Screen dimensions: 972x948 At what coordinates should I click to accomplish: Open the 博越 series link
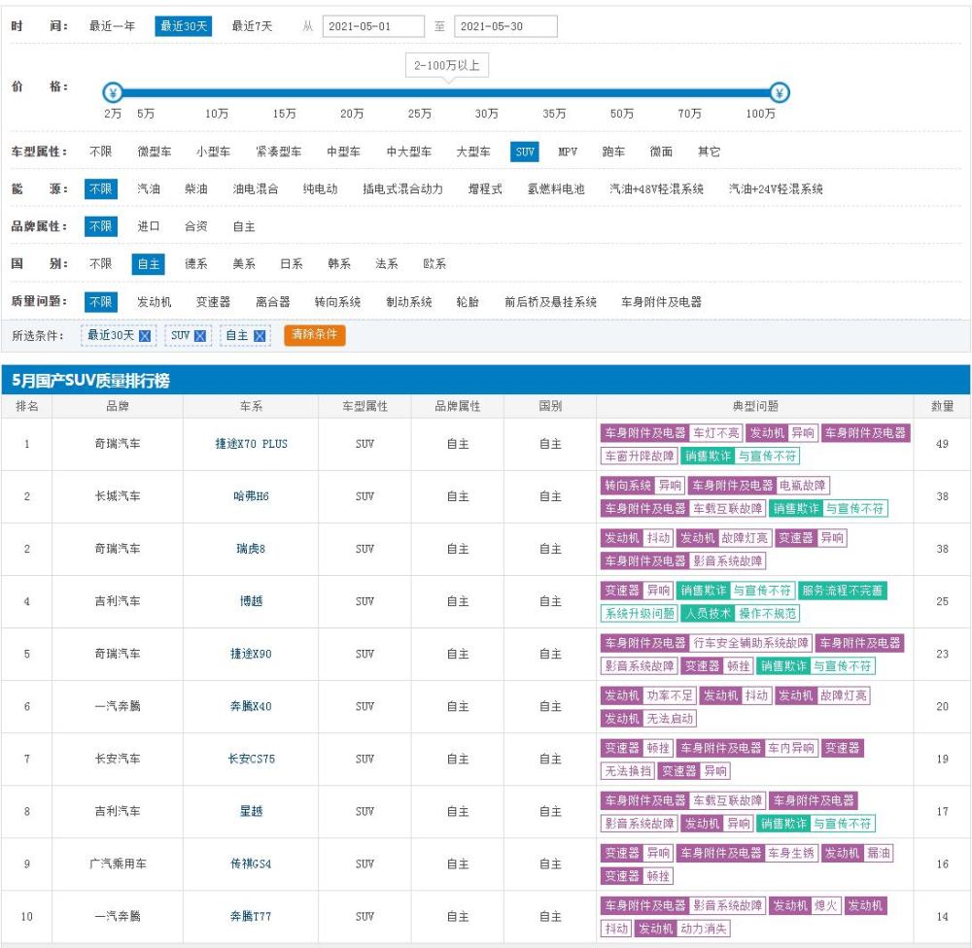(251, 601)
